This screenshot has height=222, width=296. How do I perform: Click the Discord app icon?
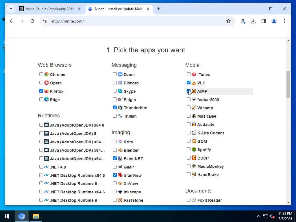pyautogui.click(x=120, y=83)
